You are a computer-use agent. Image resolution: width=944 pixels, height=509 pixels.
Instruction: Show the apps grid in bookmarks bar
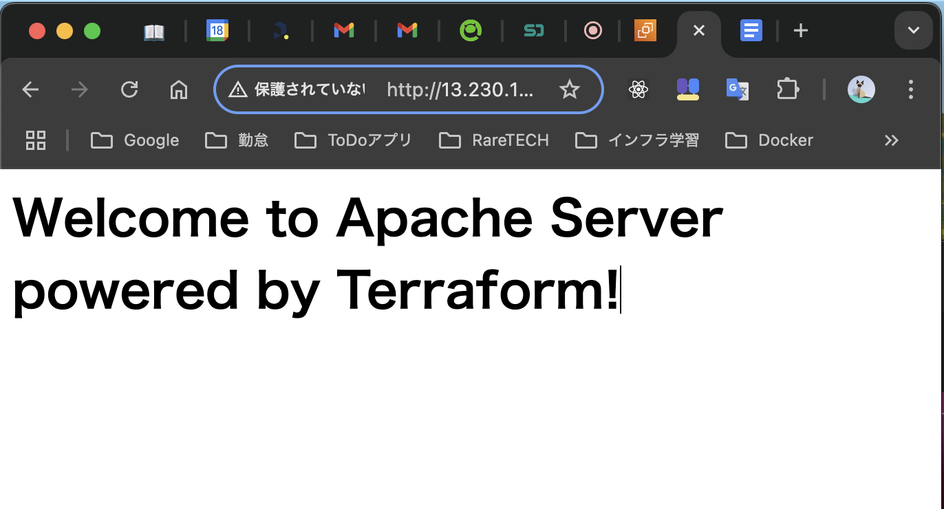tap(36, 140)
